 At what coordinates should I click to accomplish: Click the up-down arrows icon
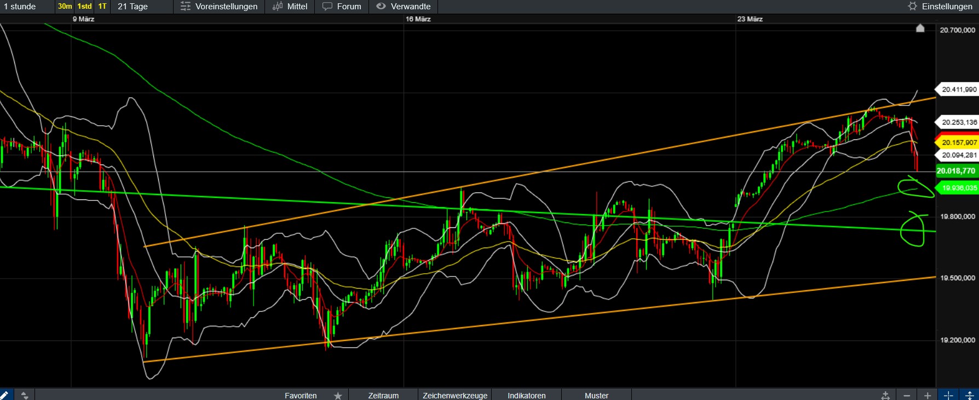[x=24, y=395]
